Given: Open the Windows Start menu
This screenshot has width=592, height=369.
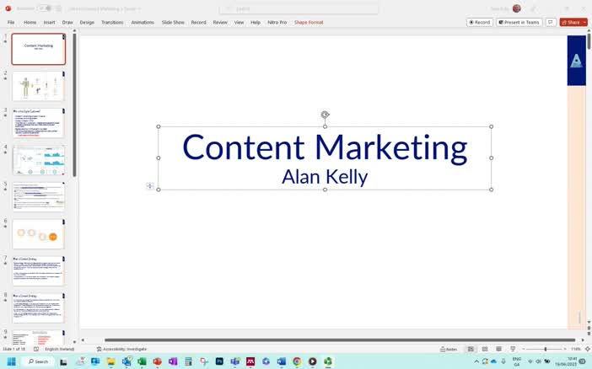Looking at the screenshot, I should click(x=11, y=361).
